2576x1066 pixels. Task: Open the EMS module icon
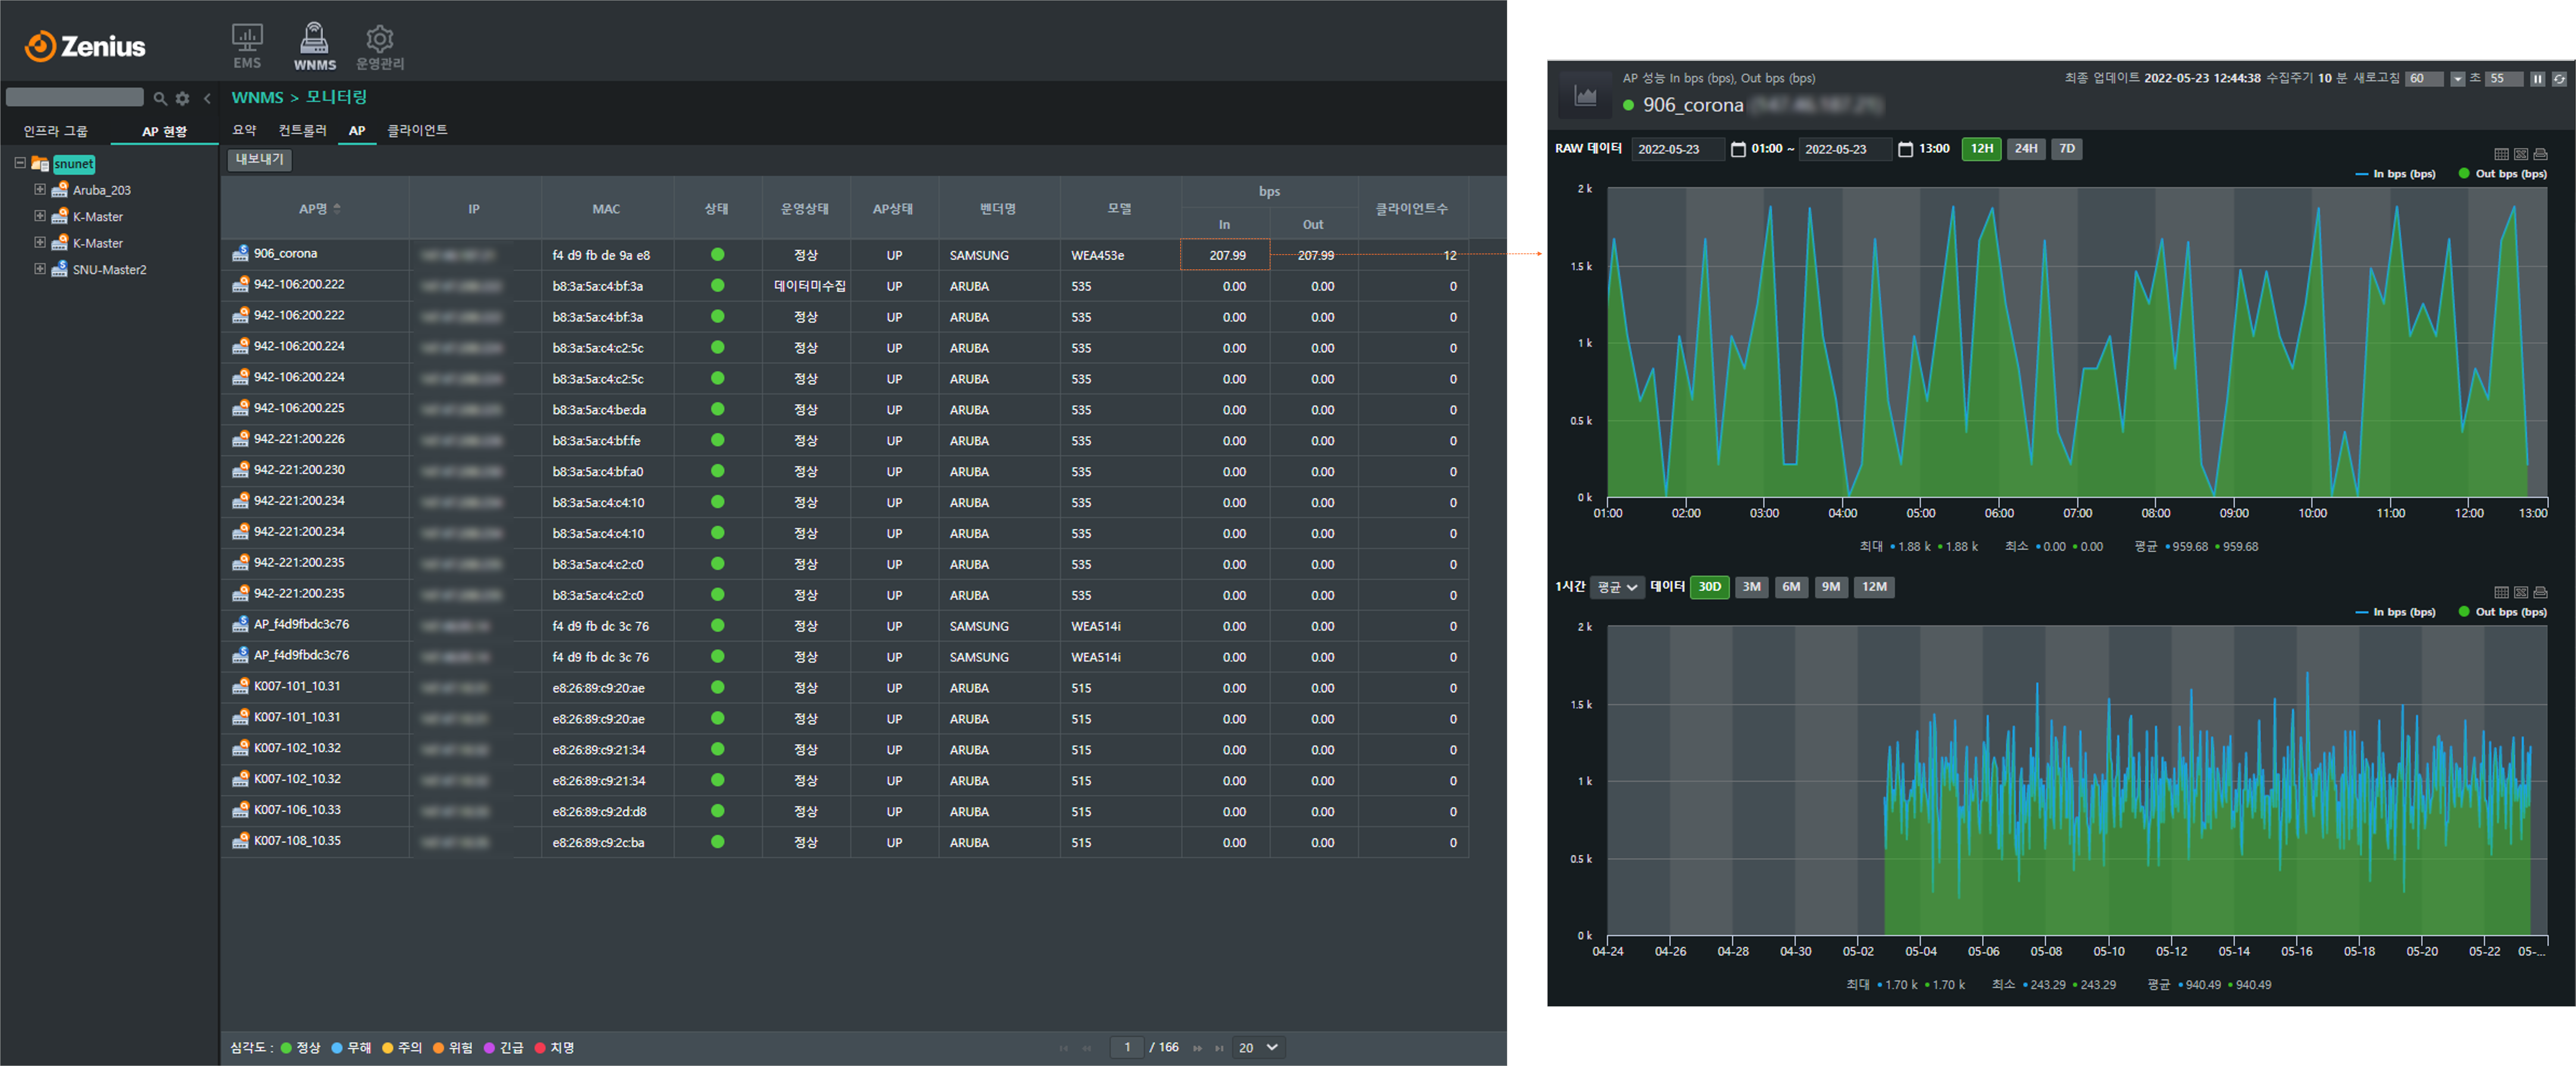point(247,45)
